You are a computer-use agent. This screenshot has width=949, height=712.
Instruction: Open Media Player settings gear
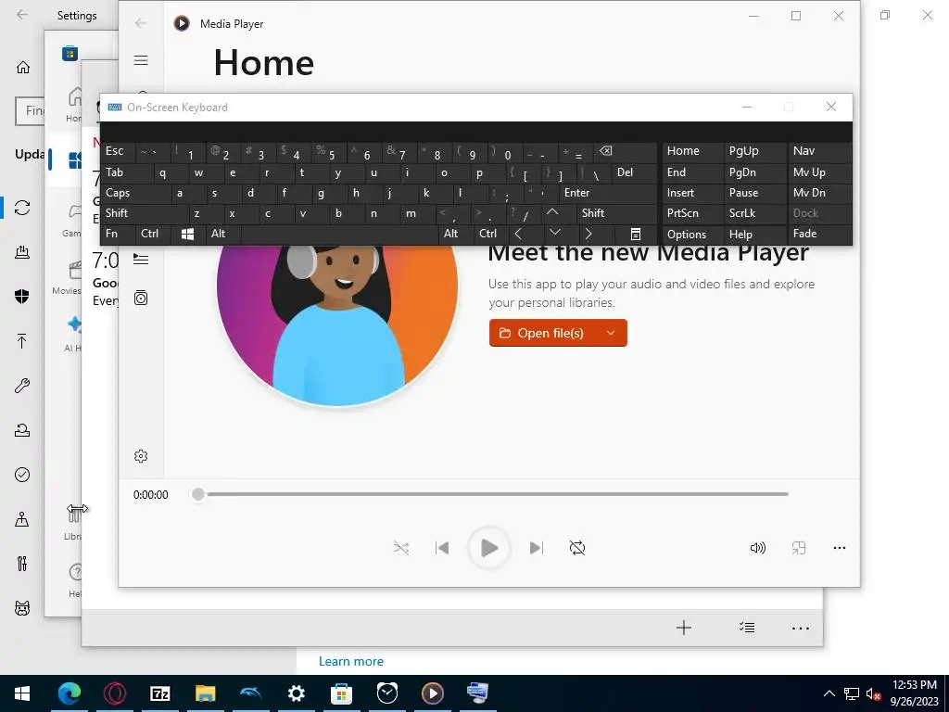click(x=141, y=456)
